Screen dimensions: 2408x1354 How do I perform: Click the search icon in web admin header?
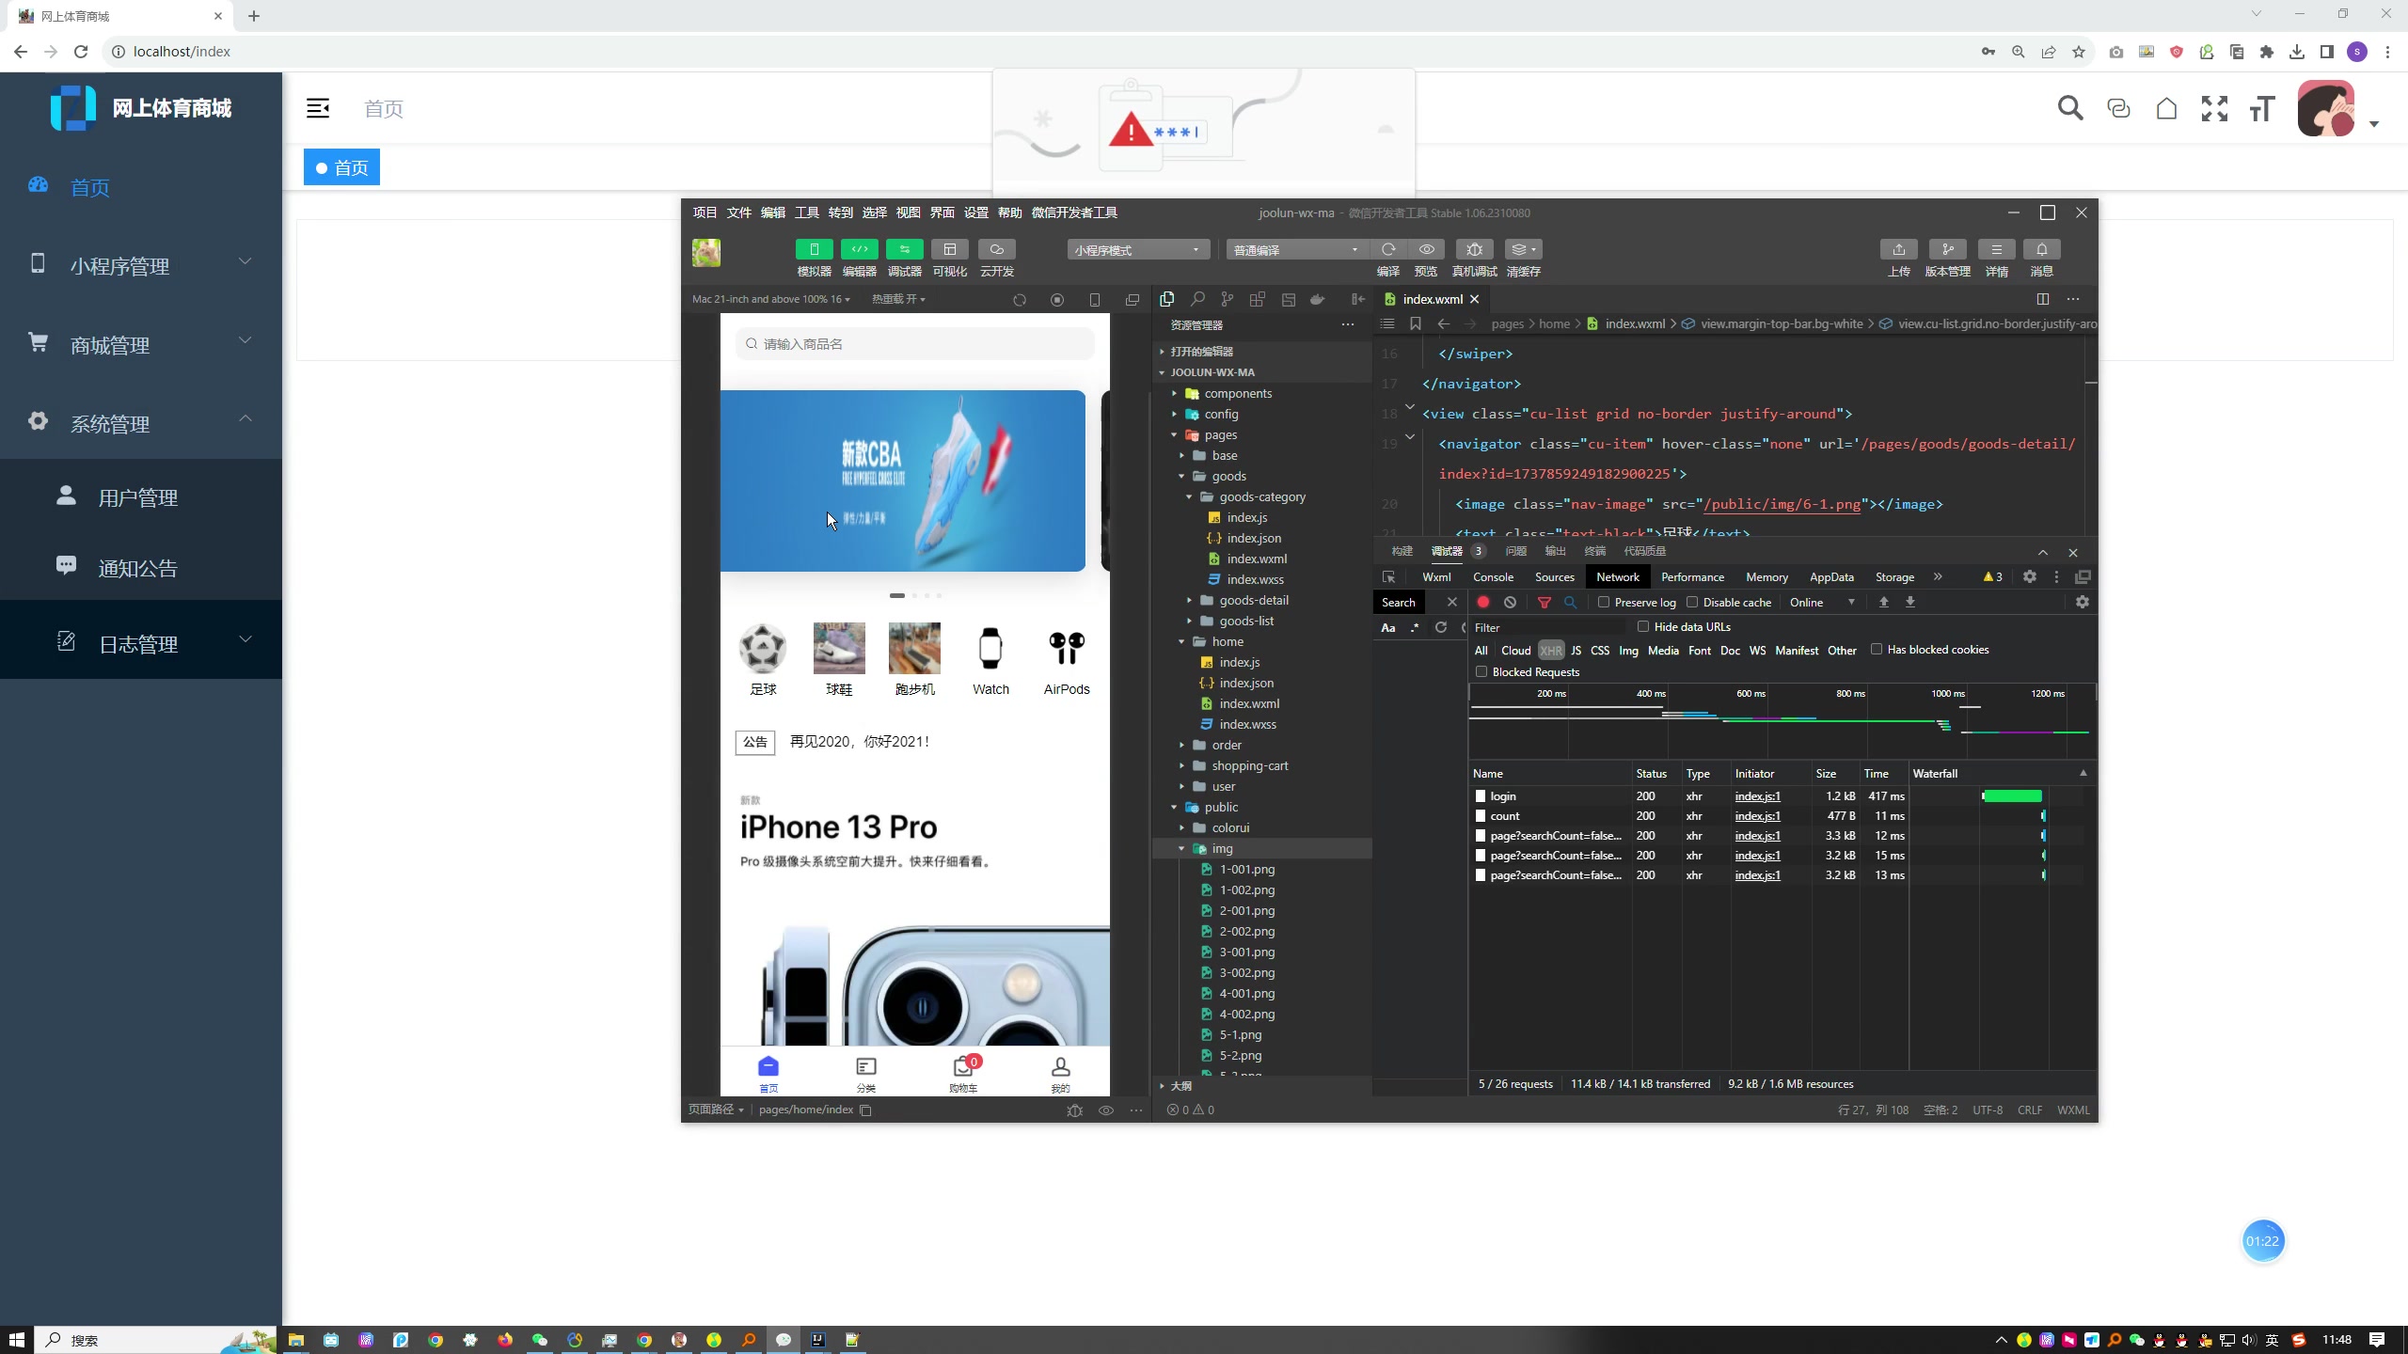[2069, 108]
